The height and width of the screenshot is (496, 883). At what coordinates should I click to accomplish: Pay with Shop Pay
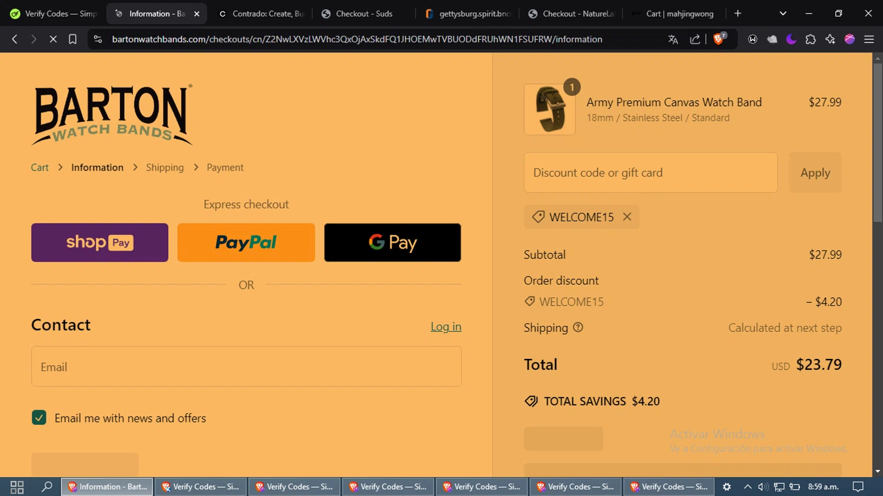(x=99, y=242)
